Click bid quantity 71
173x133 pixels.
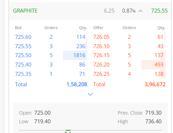[x=82, y=74]
